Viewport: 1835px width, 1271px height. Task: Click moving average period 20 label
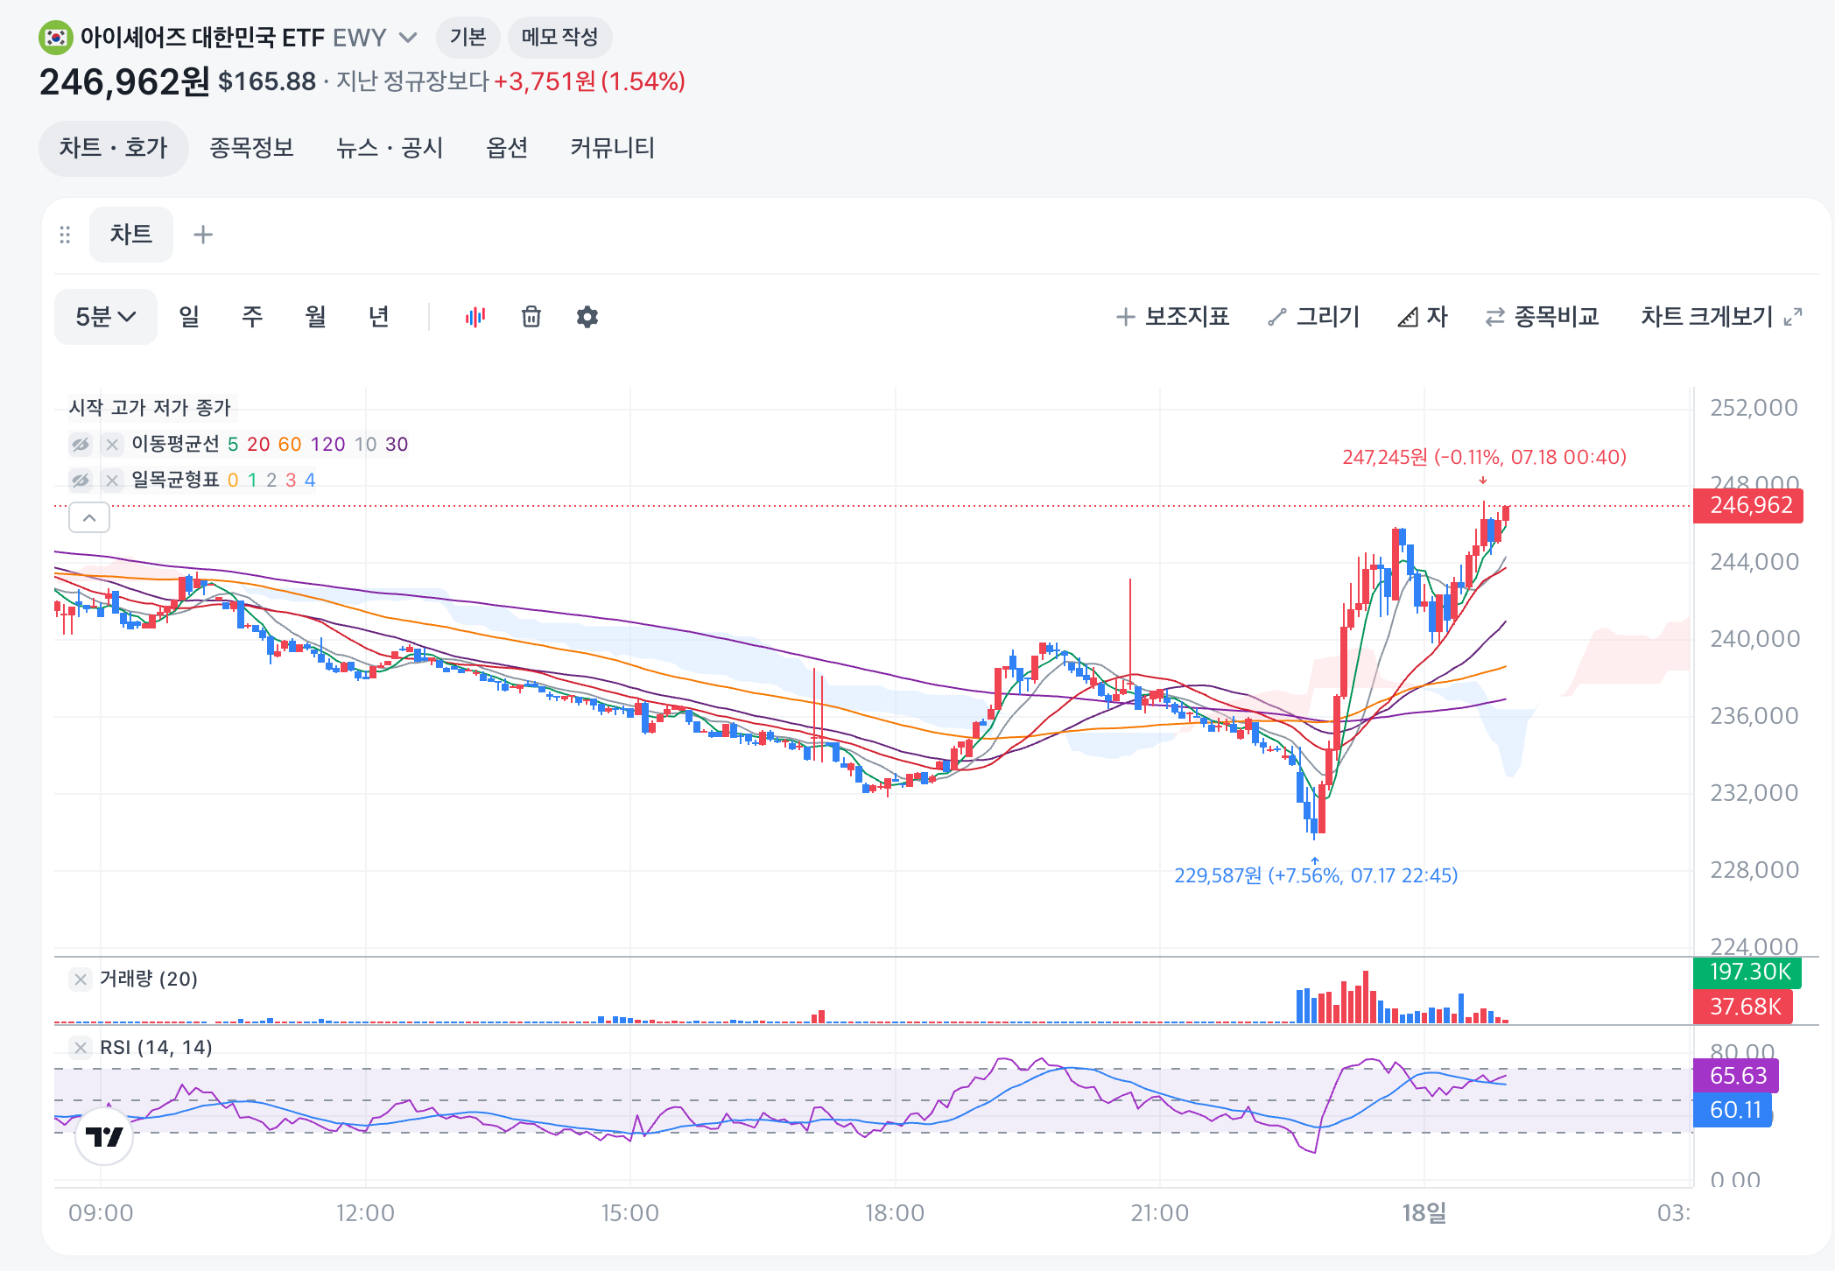tap(258, 445)
